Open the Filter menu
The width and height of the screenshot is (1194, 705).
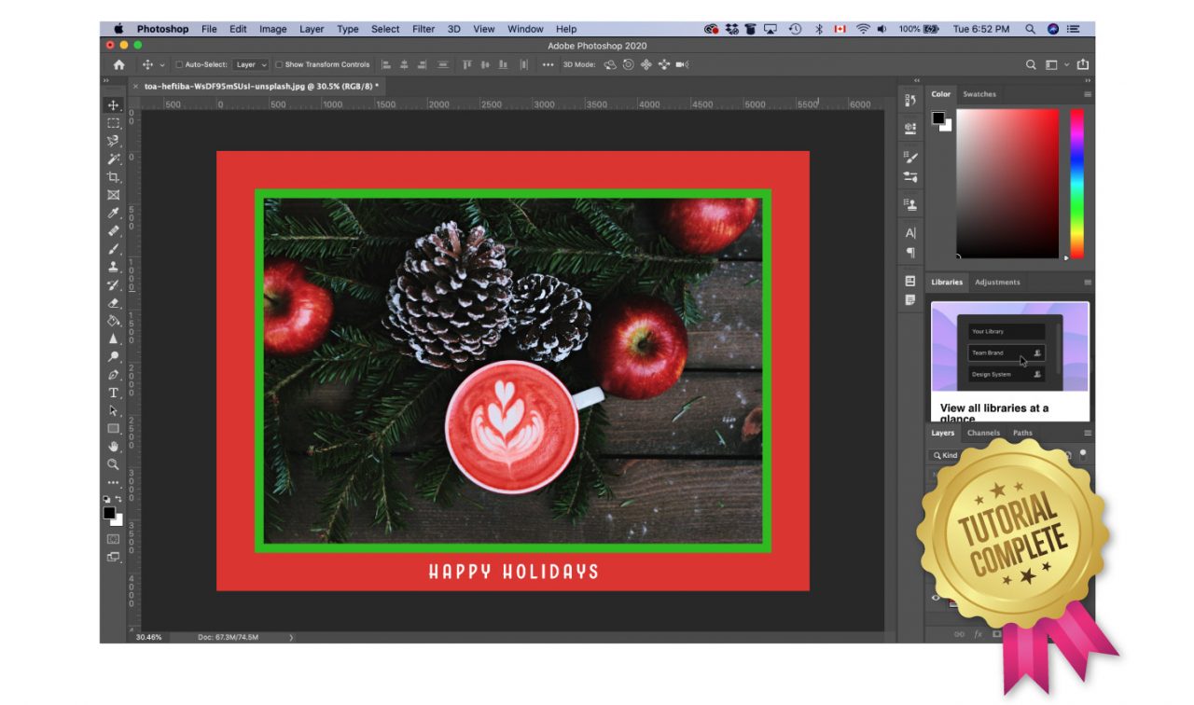pos(423,29)
